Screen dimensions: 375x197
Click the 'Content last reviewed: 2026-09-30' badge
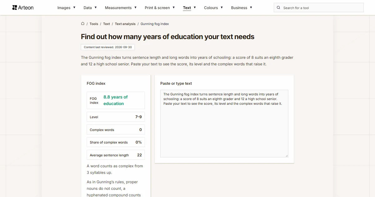point(108,47)
